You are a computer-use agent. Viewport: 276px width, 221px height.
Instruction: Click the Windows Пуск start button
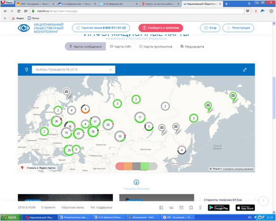[x=11, y=217]
